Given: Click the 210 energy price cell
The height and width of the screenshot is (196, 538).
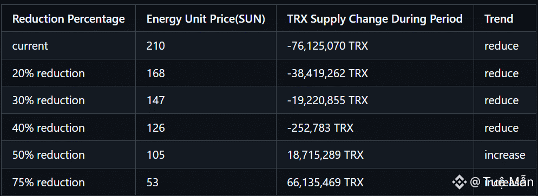Looking at the screenshot, I should [156, 46].
